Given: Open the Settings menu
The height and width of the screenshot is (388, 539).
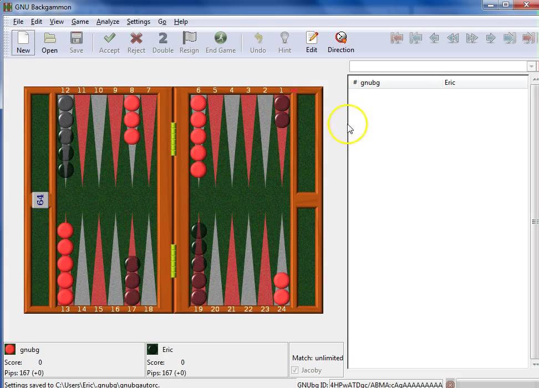Looking at the screenshot, I should pyautogui.click(x=139, y=22).
